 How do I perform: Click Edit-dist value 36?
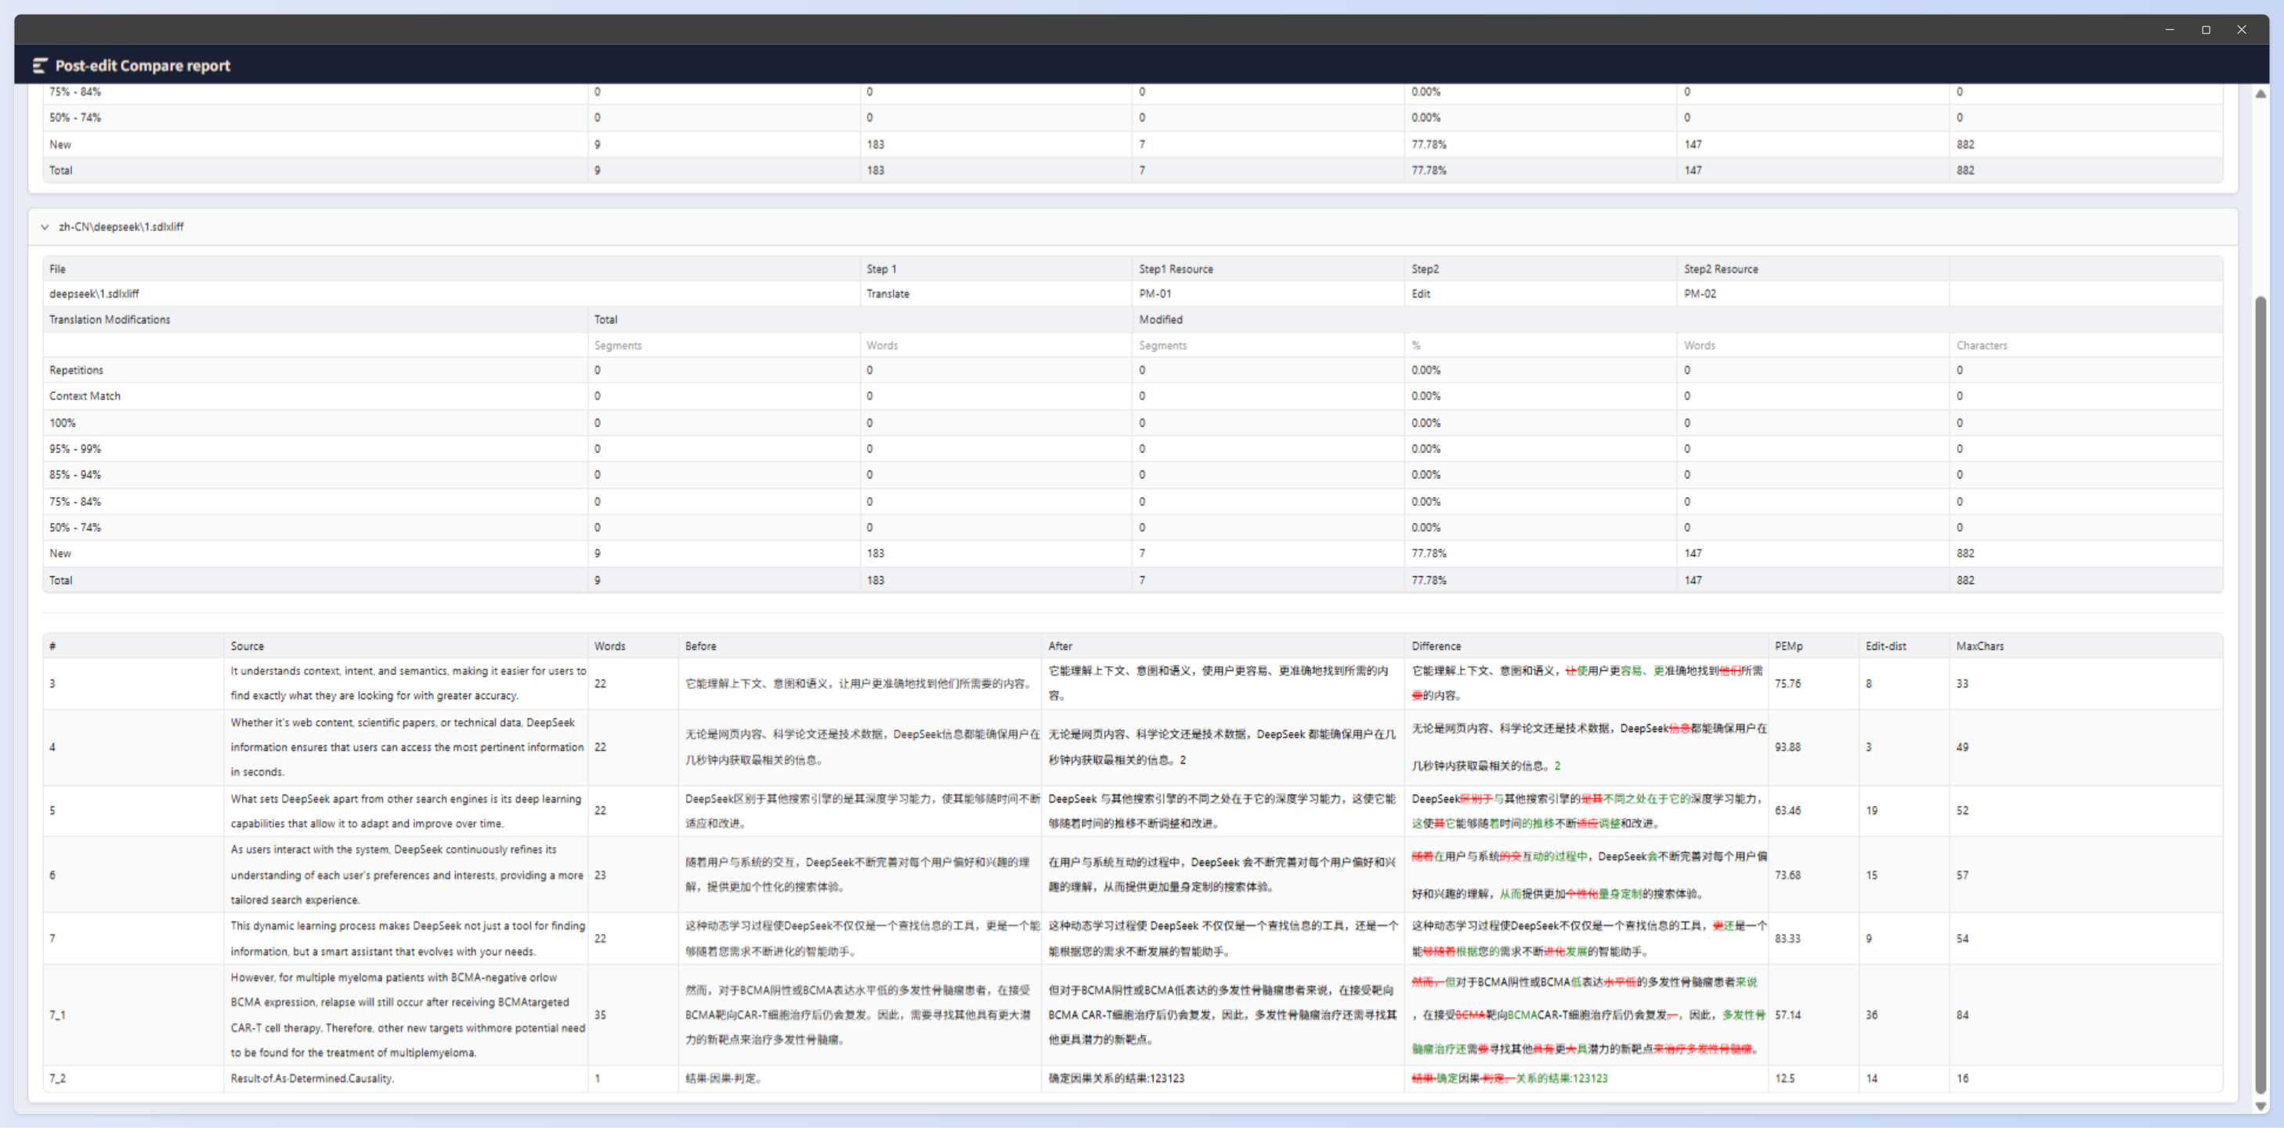(1872, 1014)
